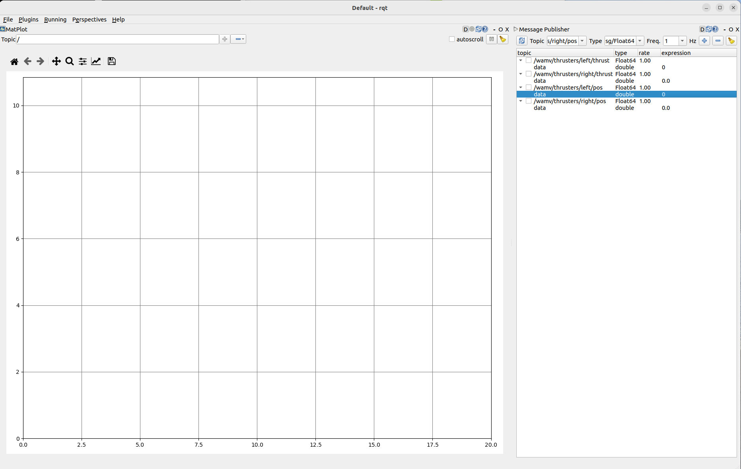Remove selected publisher with minus button
The image size is (741, 469).
point(718,41)
